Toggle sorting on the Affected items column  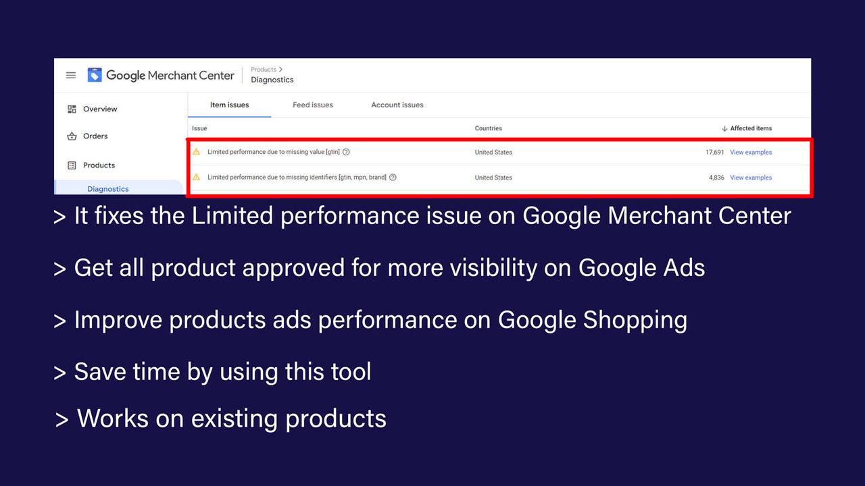pyautogui.click(x=746, y=128)
